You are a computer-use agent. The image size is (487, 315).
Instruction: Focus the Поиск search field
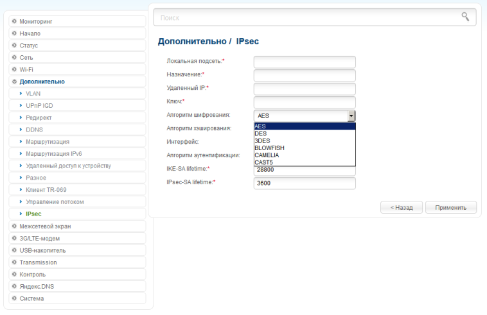(315, 18)
